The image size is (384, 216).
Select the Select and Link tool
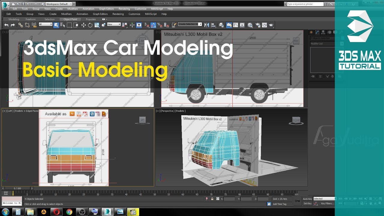pyautogui.click(x=20, y=25)
